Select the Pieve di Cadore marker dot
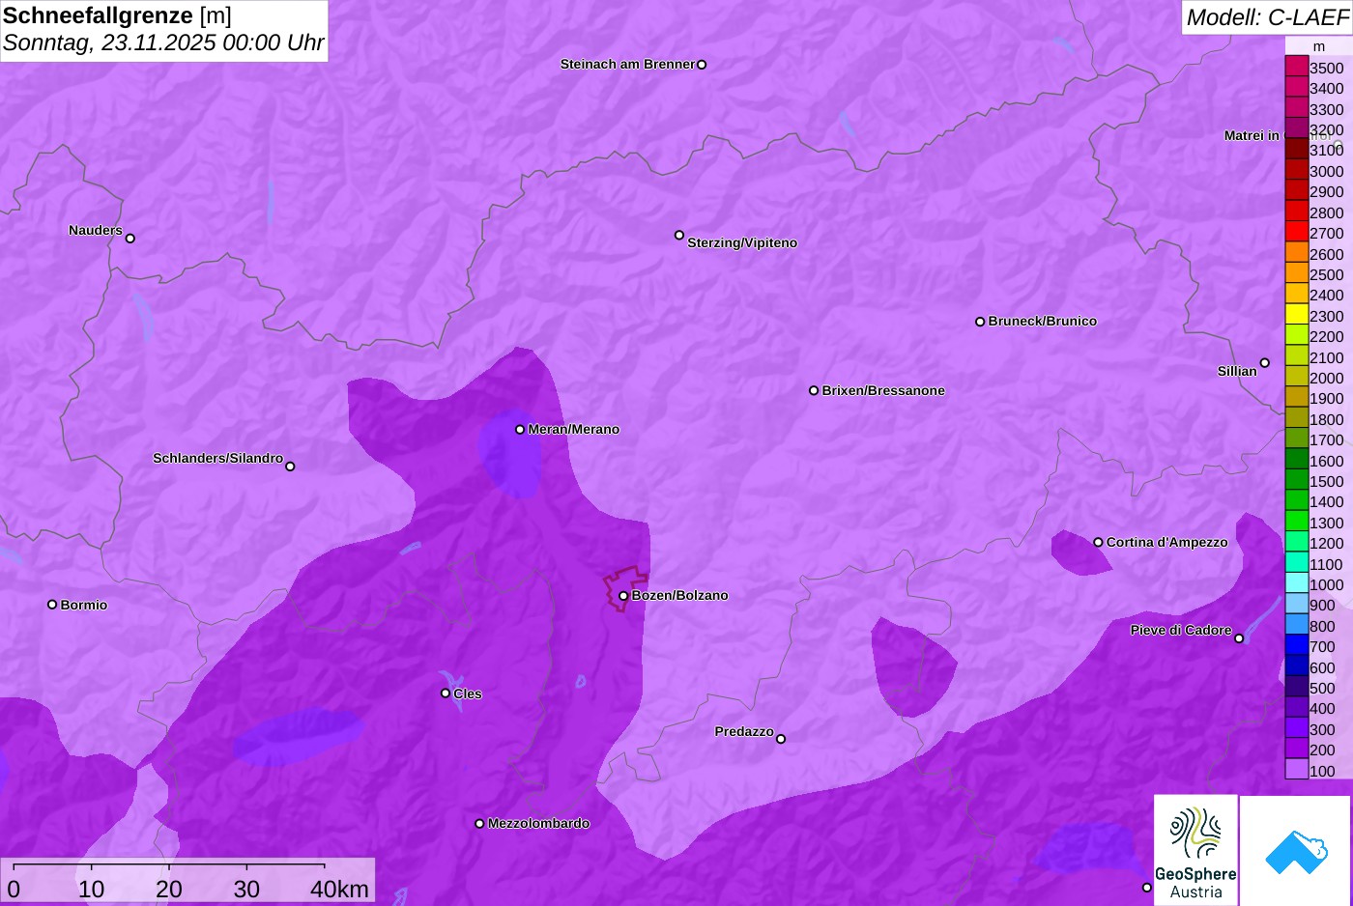 click(1239, 638)
